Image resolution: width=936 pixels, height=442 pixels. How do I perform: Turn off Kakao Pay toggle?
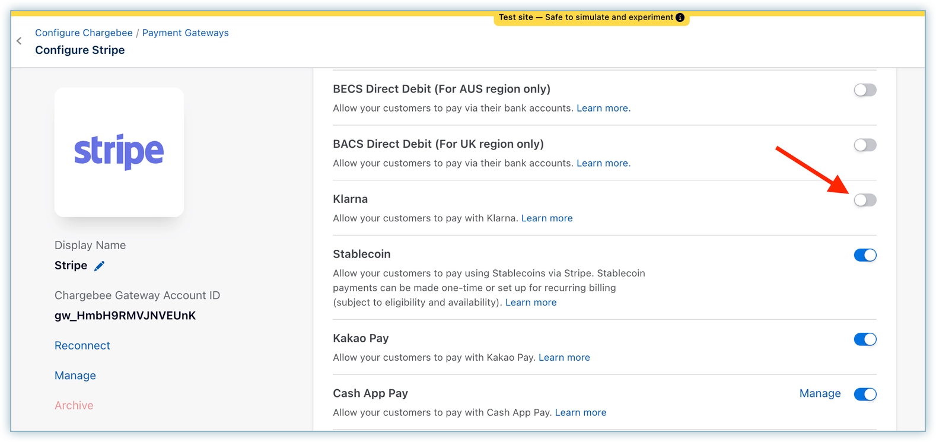coord(865,339)
